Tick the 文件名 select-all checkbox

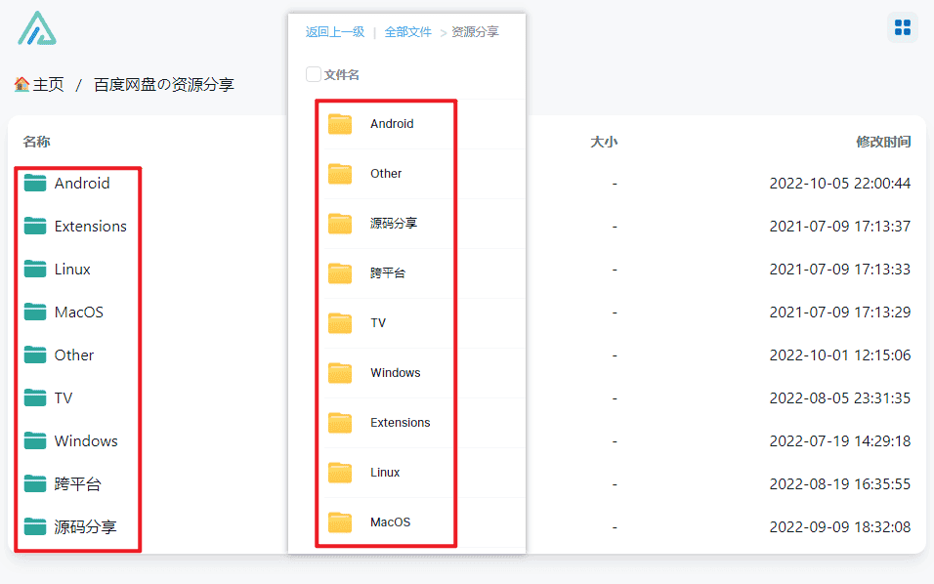coord(314,74)
